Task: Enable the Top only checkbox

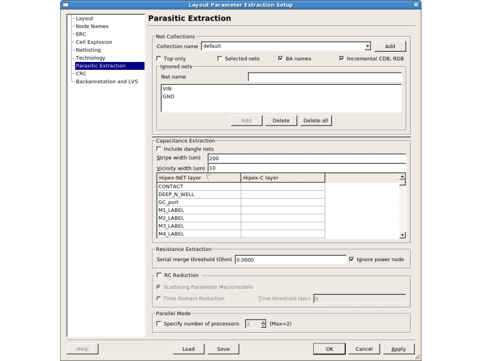Action: click(x=159, y=58)
